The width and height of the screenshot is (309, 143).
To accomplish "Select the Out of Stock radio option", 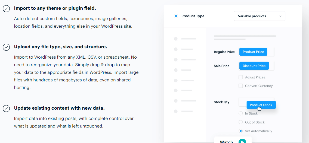I will 240,122.
